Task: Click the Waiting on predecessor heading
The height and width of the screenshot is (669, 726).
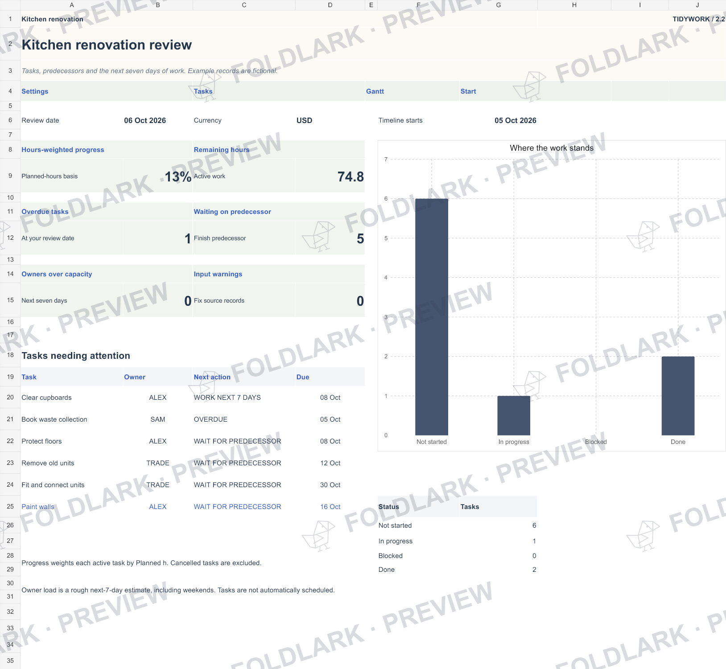Action: point(232,212)
